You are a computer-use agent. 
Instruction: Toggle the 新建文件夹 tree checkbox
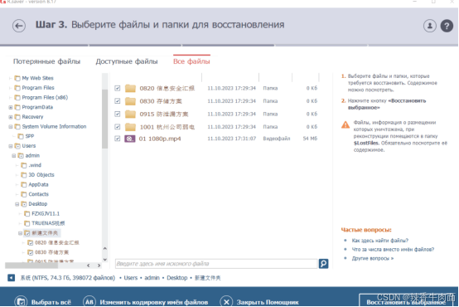coord(27,233)
